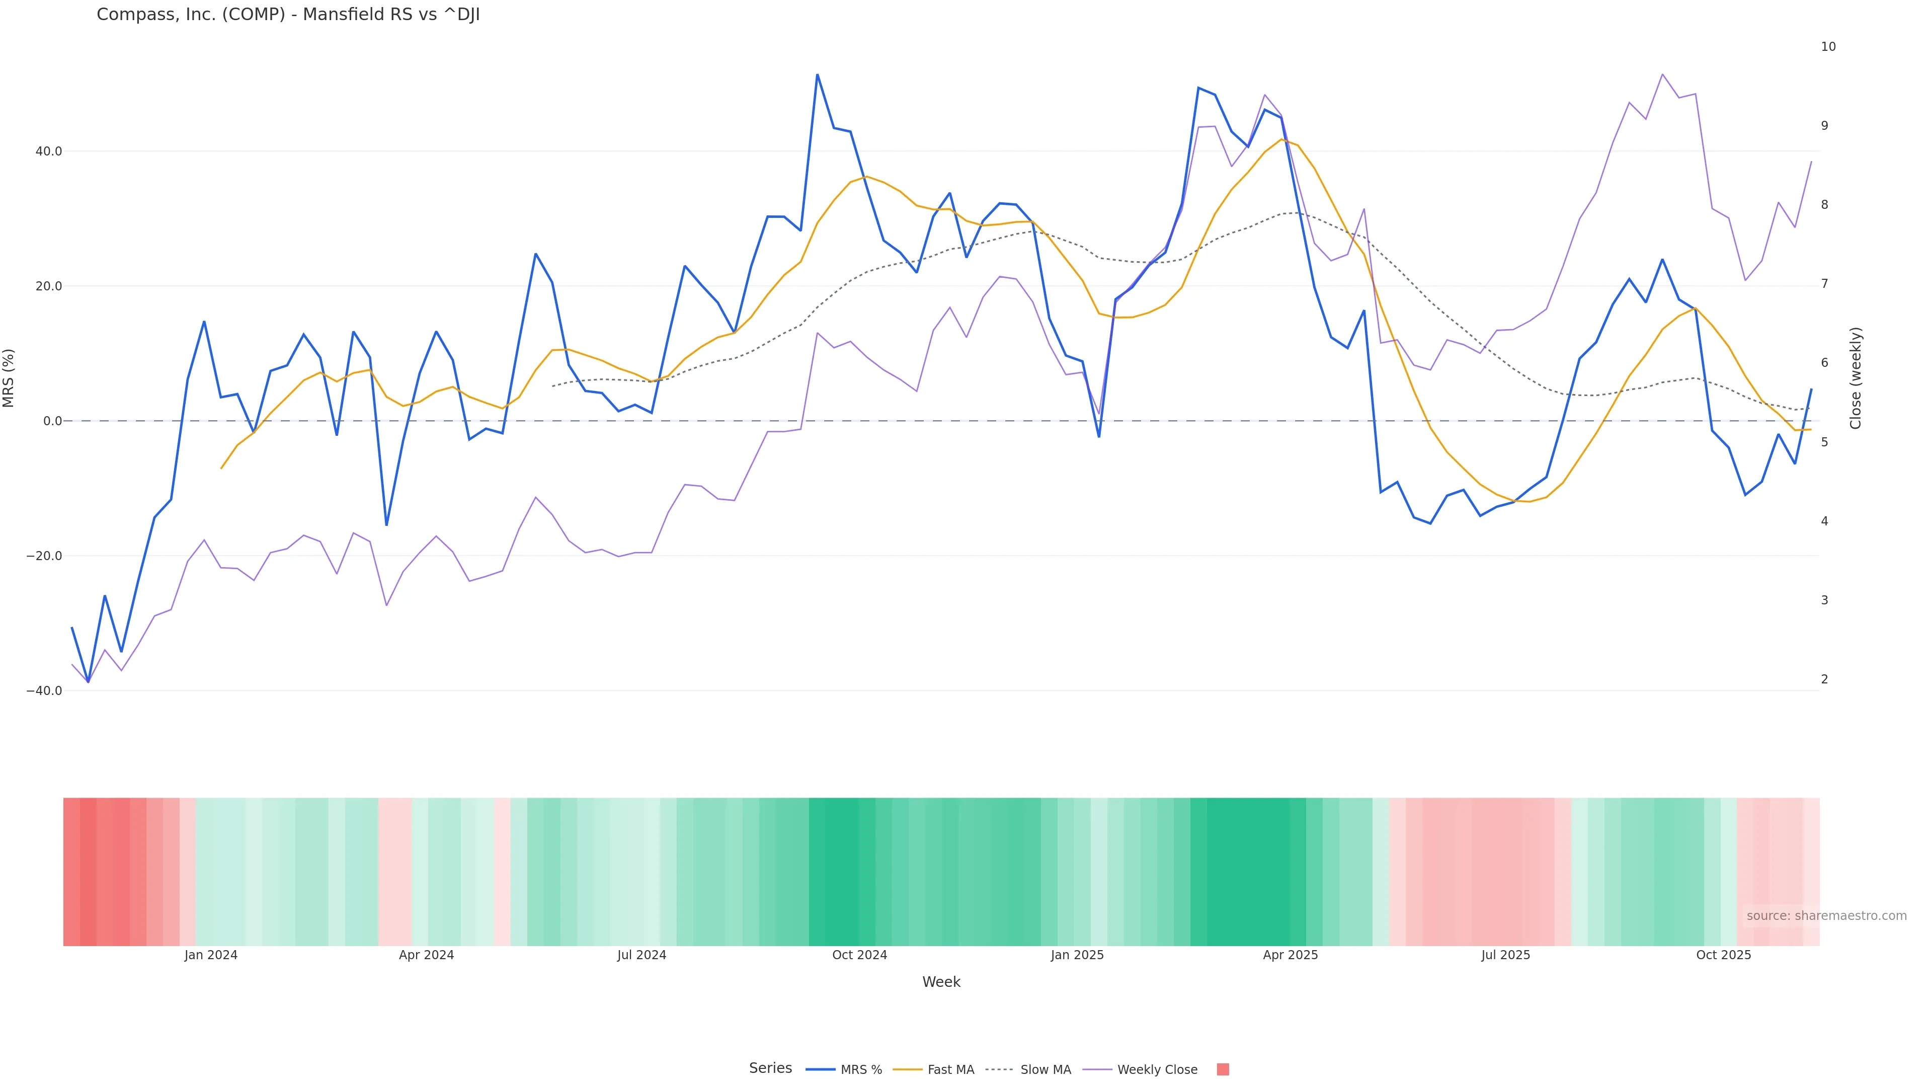Click the Series legend title
1932x1087 pixels.
tap(770, 1068)
